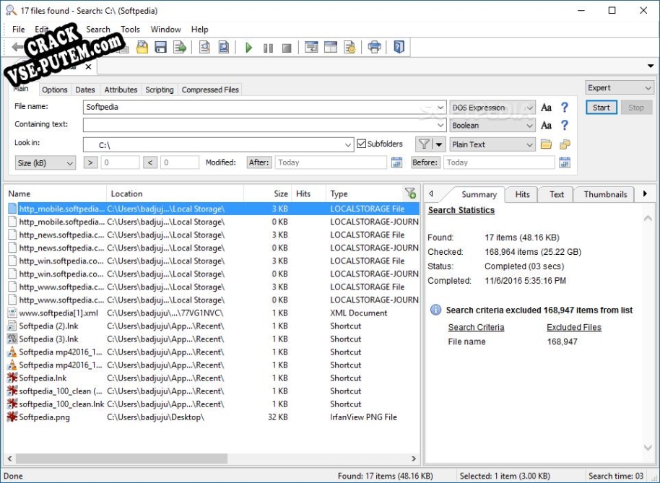Open the Search menu
This screenshot has width=660, height=483.
pos(98,29)
